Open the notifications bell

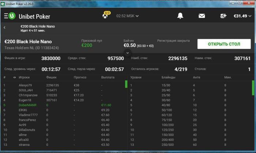pos(180,16)
